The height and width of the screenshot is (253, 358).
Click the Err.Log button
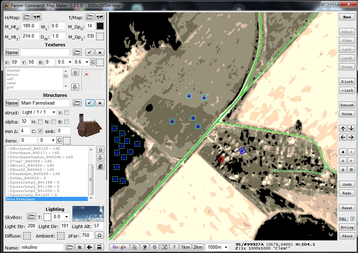347,227
